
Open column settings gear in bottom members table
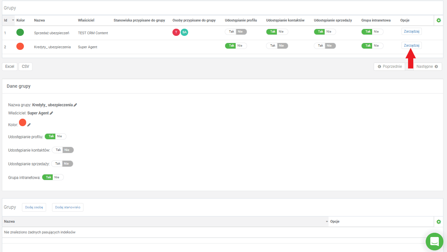(x=438, y=222)
